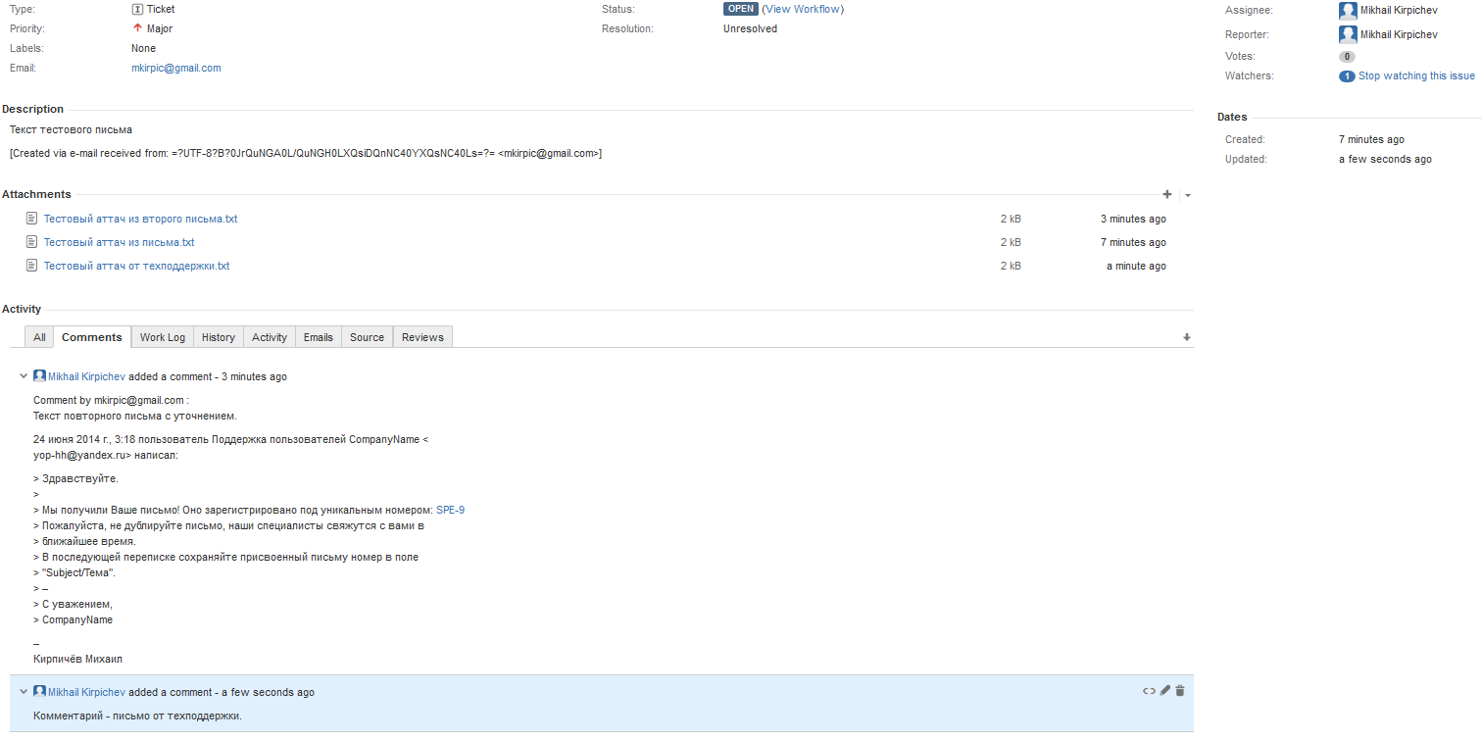The image size is (1482, 741).
Task: Click the watchers count badge
Action: [x=1347, y=75]
